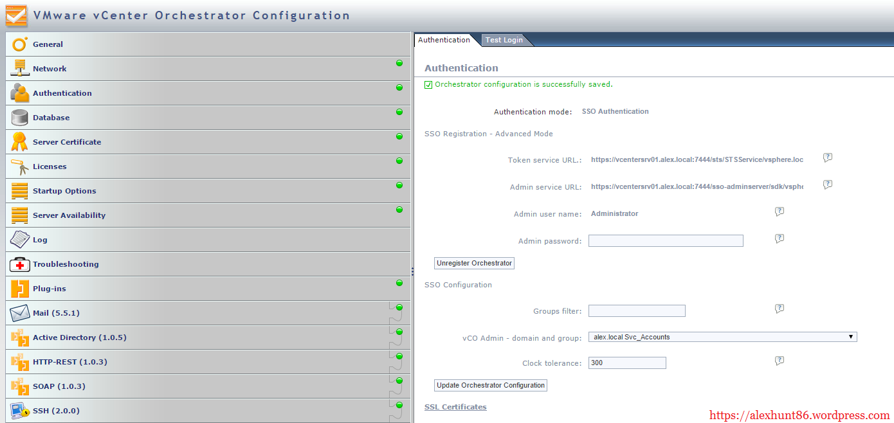This screenshot has width=894, height=423.
Task: Click the Server Certificate ribbon icon
Action: click(20, 142)
